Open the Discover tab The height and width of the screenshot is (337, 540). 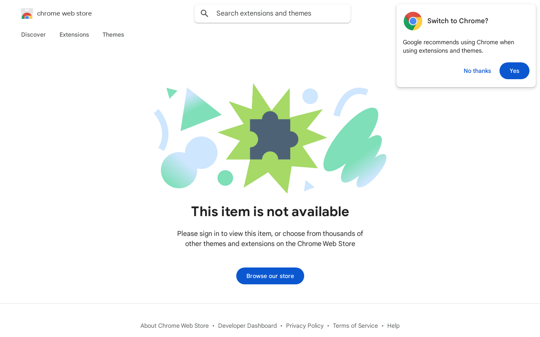click(33, 35)
